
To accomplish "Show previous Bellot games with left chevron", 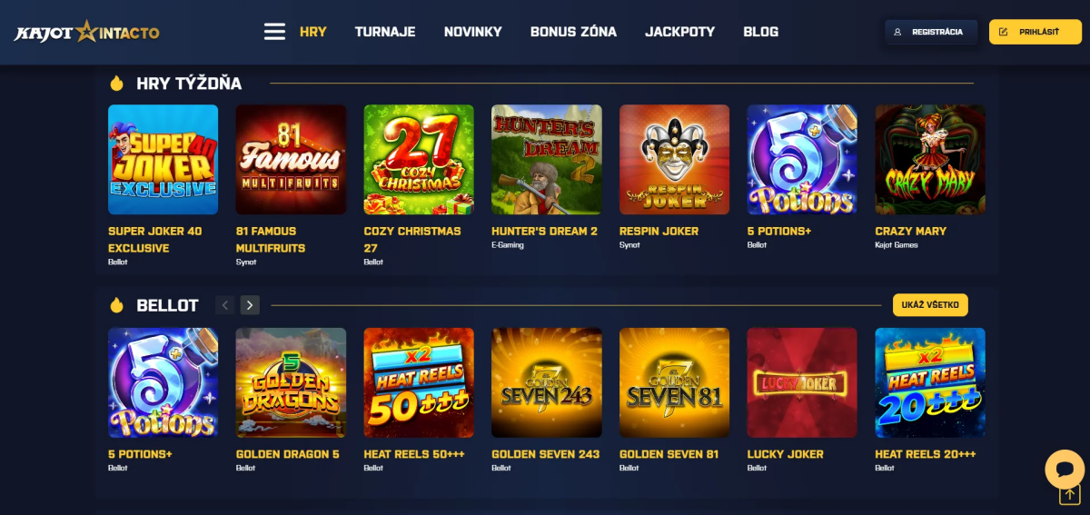I will click(225, 305).
